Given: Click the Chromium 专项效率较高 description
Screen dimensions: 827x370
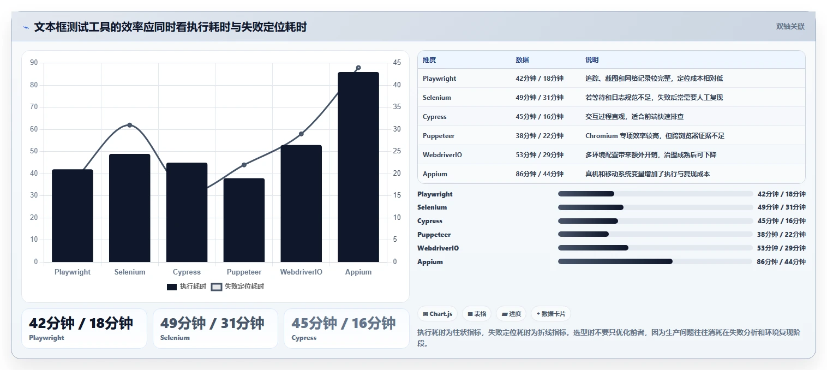Looking at the screenshot, I should (655, 136).
